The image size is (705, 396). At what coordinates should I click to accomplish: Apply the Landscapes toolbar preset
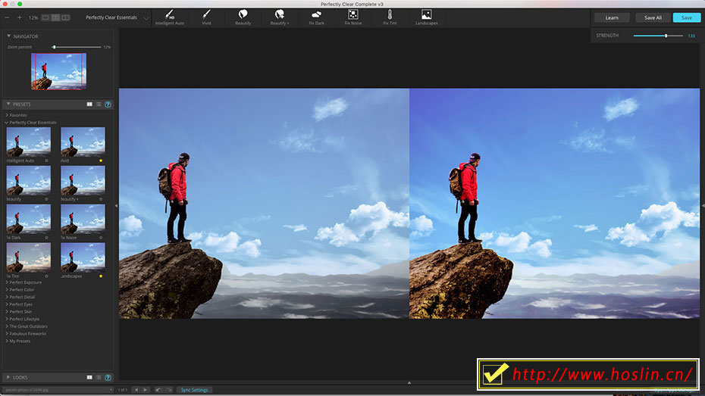click(426, 17)
